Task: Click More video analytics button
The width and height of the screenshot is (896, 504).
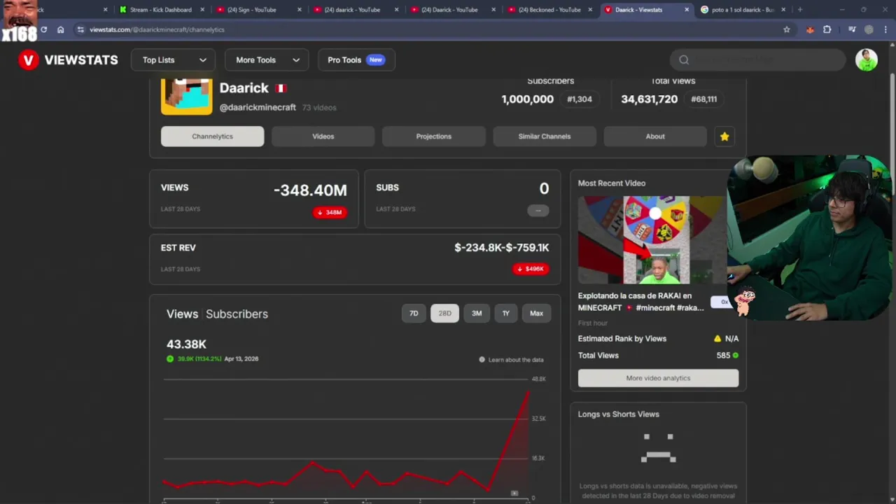Action: point(658,378)
